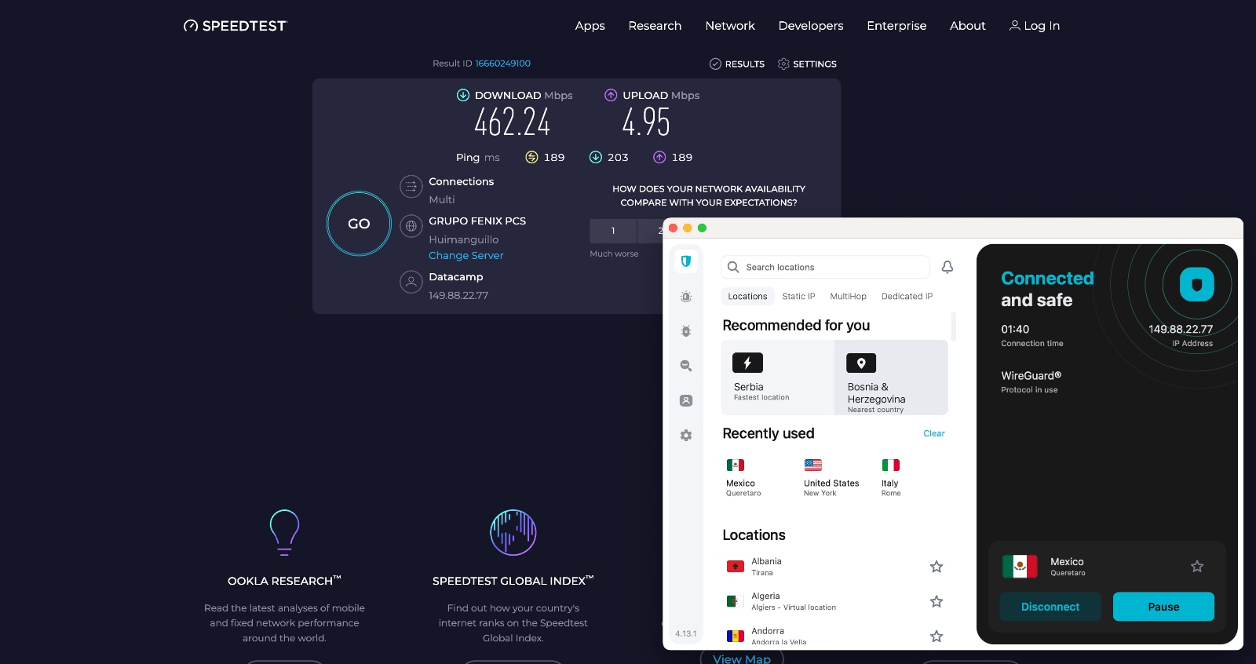Select recently used Mexico Queretaro
Viewport: 1256px width, 664px height.
743,477
